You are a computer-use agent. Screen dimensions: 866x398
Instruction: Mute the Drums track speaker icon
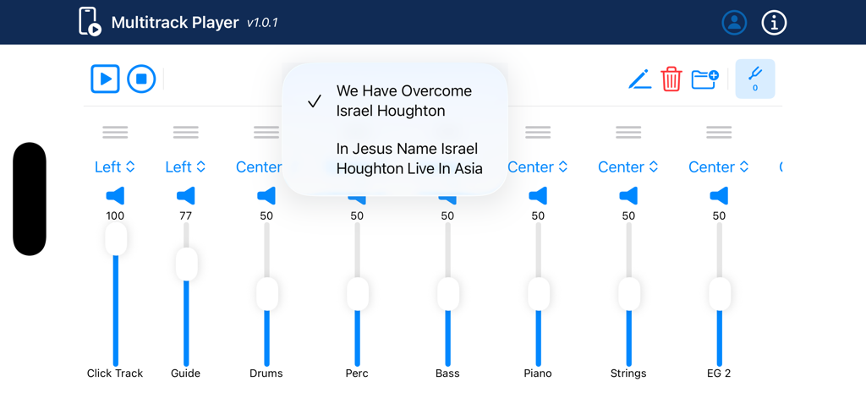[266, 195]
